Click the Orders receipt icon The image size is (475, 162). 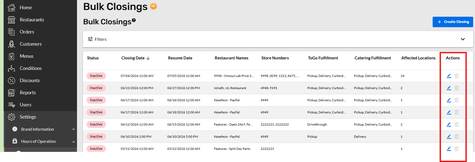[x=11, y=32]
